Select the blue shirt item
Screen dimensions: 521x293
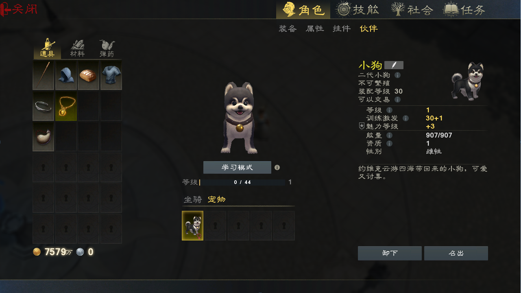[111, 75]
